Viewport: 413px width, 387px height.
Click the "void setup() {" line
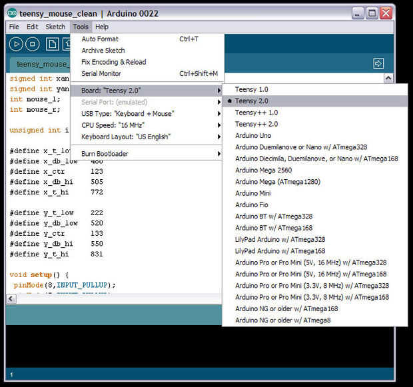click(39, 275)
